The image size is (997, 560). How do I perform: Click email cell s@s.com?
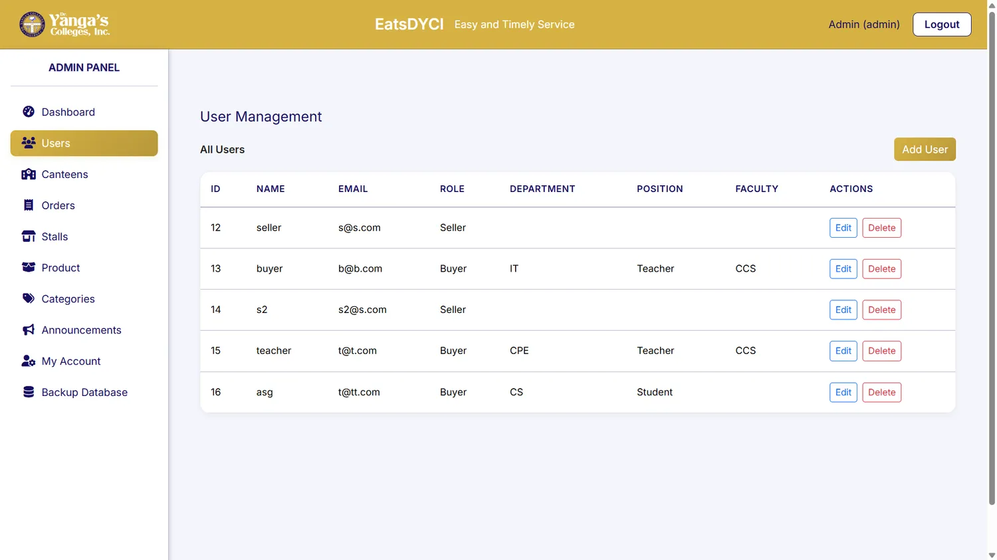pos(360,228)
